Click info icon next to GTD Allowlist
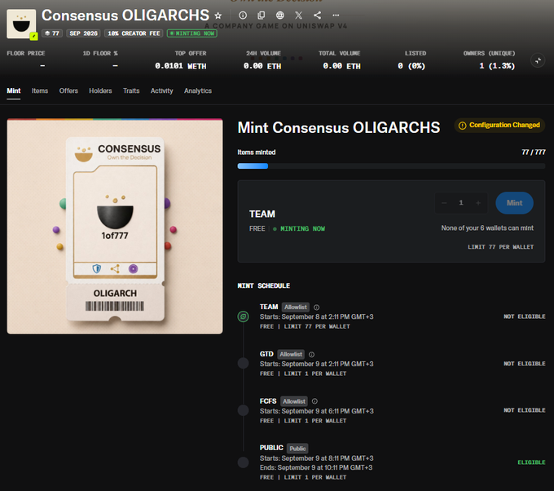Image resolution: width=554 pixels, height=491 pixels. 311,355
